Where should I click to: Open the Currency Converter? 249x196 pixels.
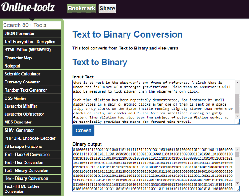[32, 82]
